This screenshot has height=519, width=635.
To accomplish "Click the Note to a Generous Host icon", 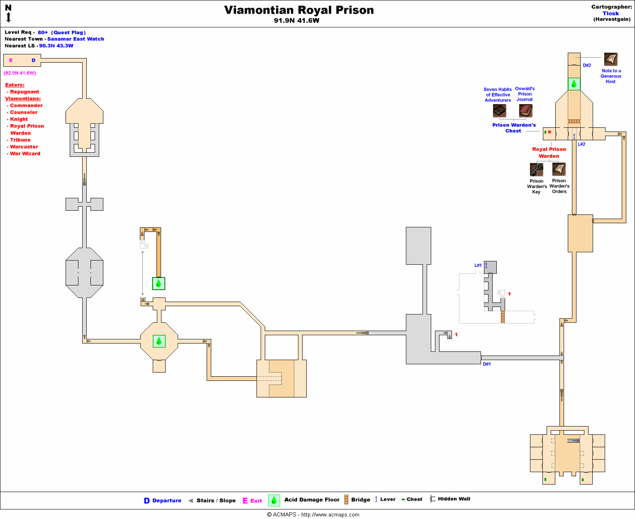I will tap(611, 59).
